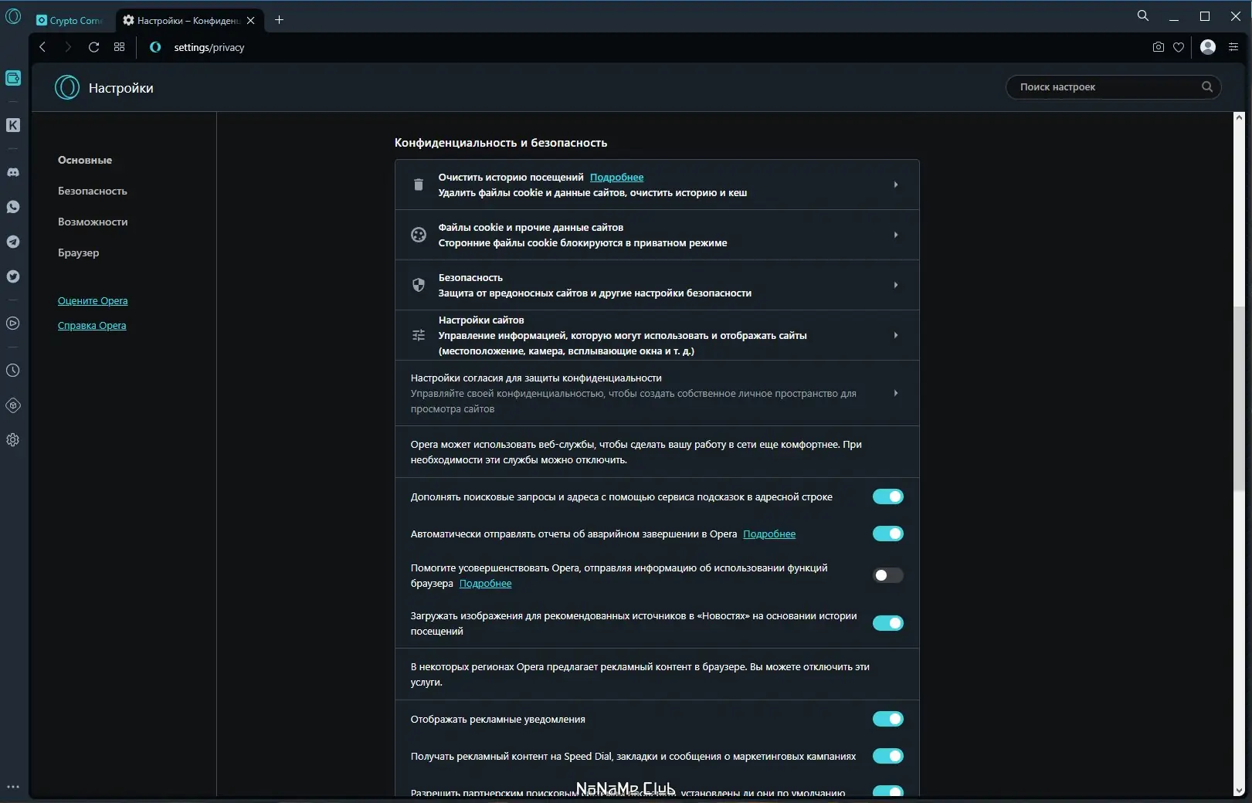
Task: Select 'Возможности' in the settings menu
Action: (93, 222)
